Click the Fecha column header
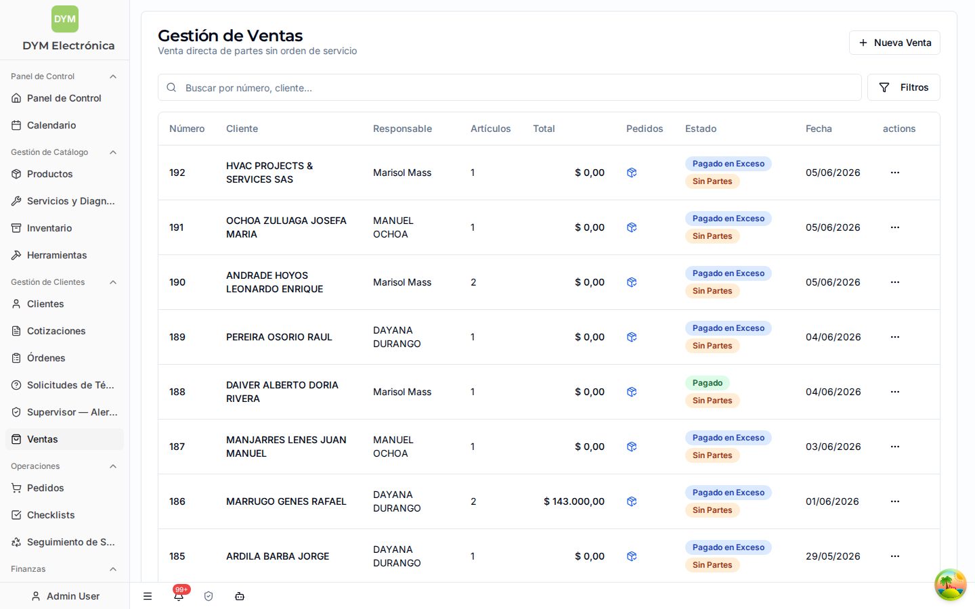975x609 pixels. click(819, 129)
